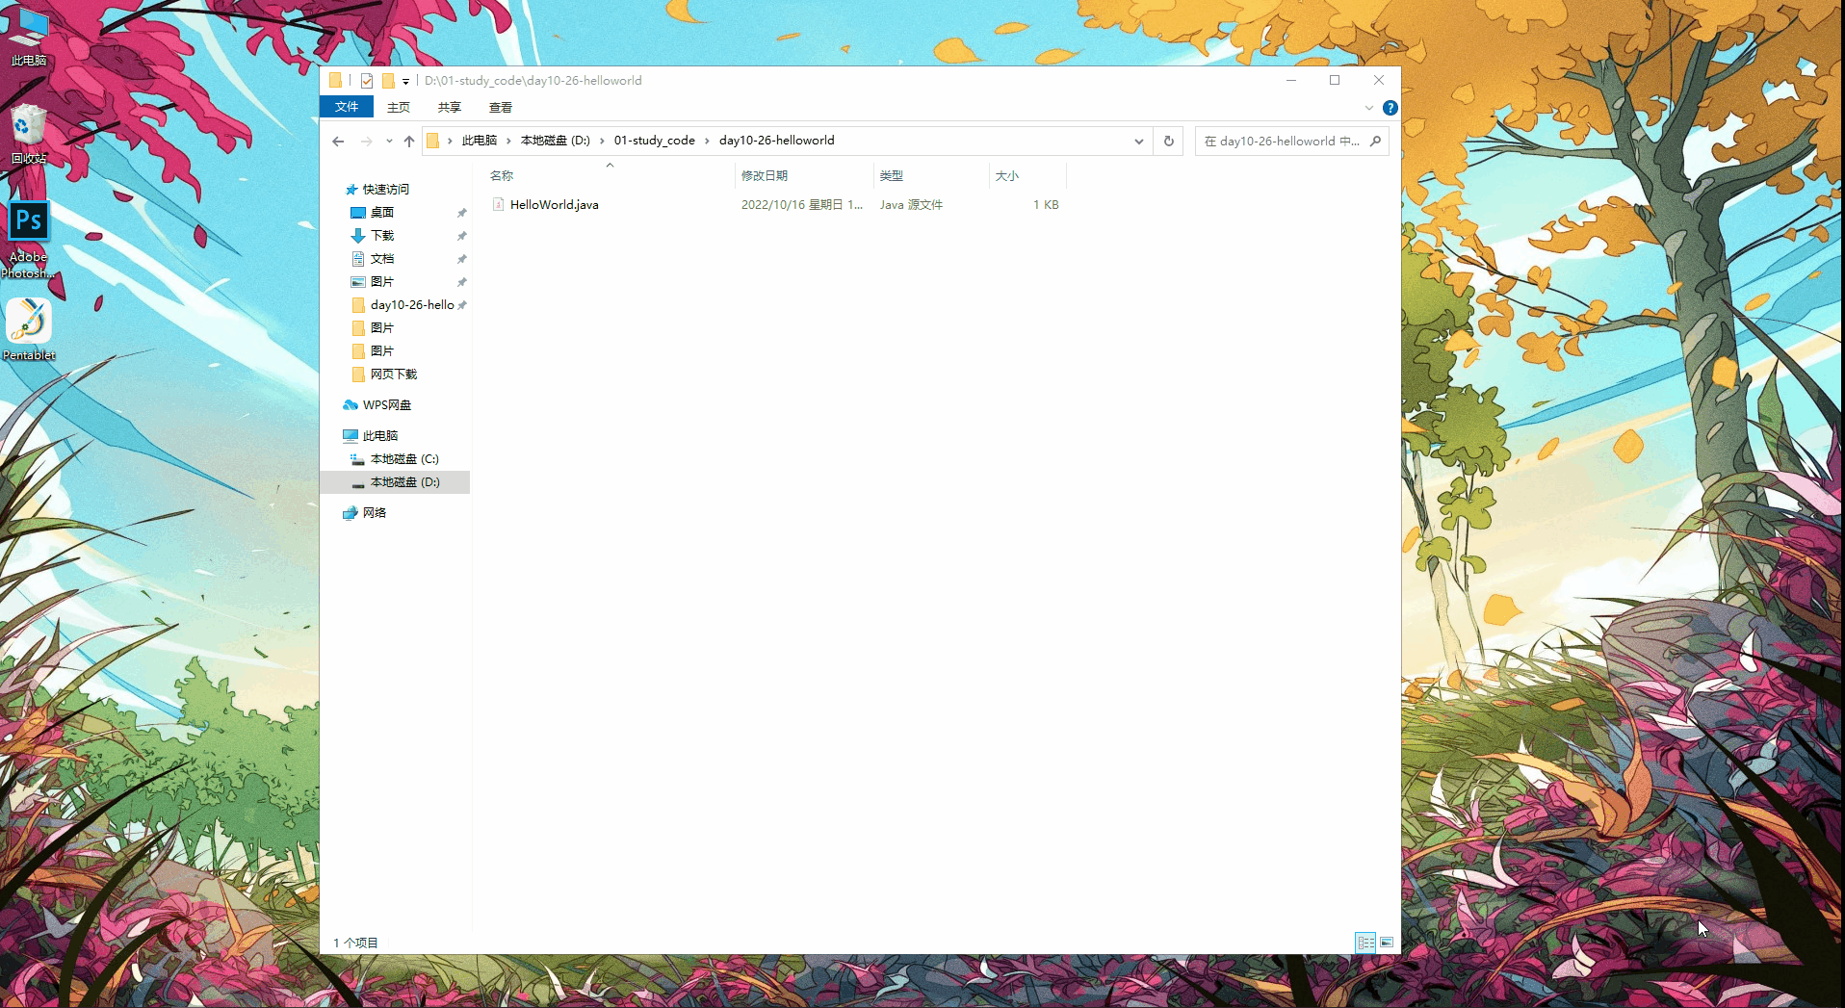Click 01-study_code breadcrumb
The height and width of the screenshot is (1008, 1845).
coord(654,141)
